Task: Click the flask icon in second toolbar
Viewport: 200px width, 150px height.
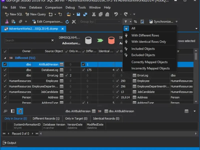Action: click(x=7, y=22)
